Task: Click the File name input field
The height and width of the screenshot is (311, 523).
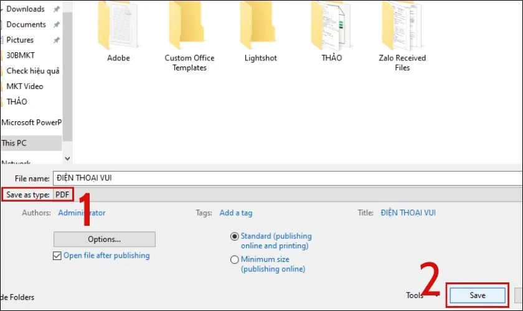Action: (x=288, y=178)
